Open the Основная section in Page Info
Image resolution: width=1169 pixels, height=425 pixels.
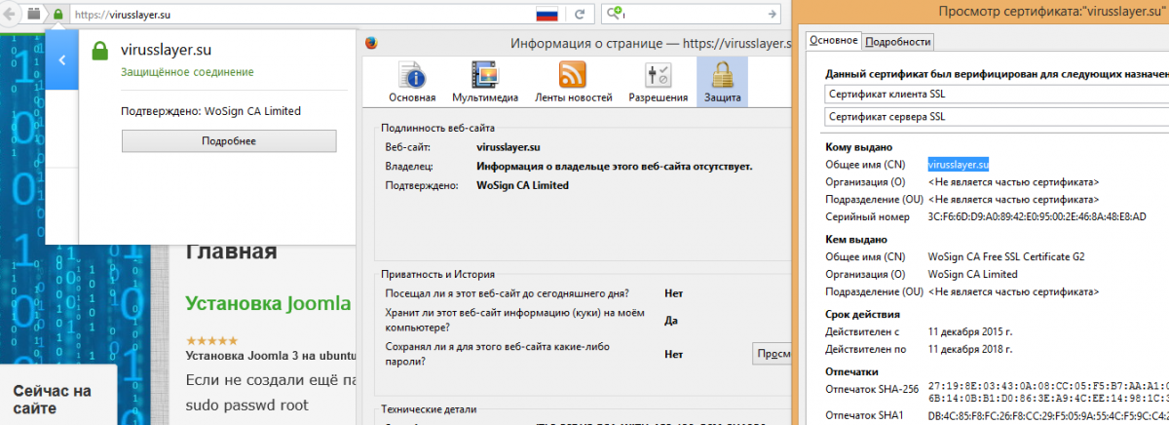(x=412, y=82)
